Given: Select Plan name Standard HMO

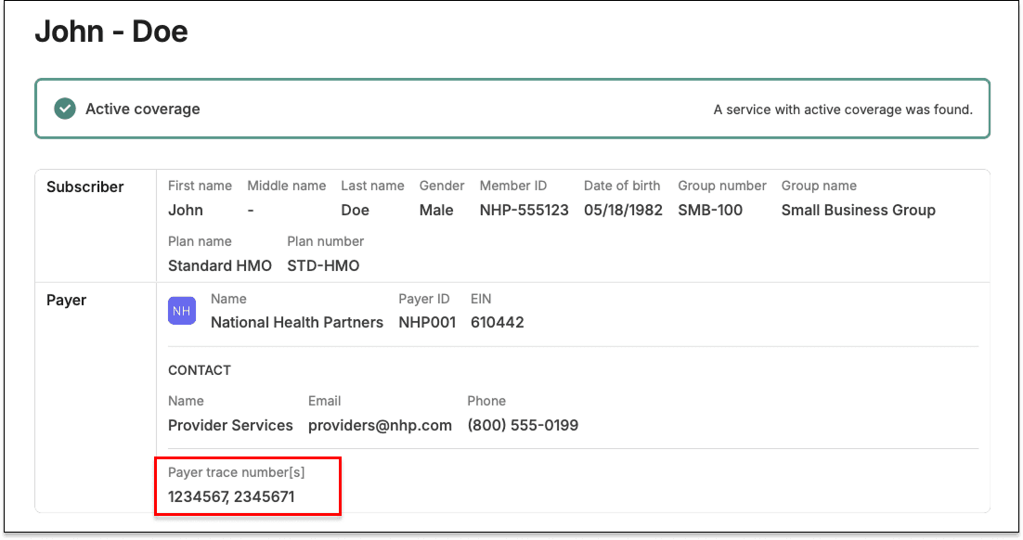Looking at the screenshot, I should pyautogui.click(x=220, y=266).
